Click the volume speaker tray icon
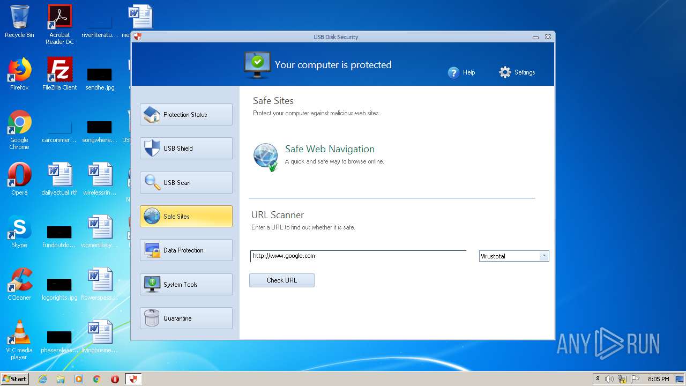Image resolution: width=686 pixels, height=386 pixels. pyautogui.click(x=609, y=379)
